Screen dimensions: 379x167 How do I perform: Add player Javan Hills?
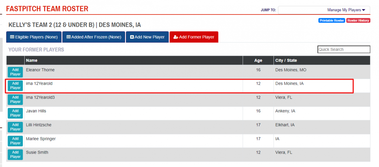pyautogui.click(x=15, y=113)
